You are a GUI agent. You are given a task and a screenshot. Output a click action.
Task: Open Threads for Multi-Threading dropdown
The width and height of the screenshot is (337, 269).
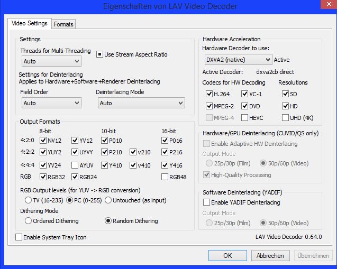(51, 61)
